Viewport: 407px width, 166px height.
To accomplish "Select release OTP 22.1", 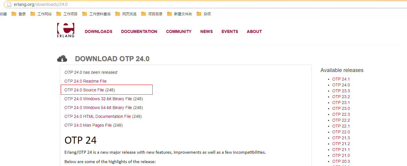I will pos(341,126).
